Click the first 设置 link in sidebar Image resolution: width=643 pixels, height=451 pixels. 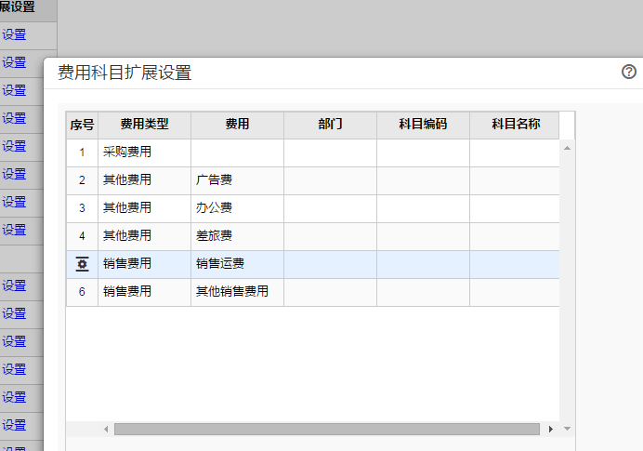click(14, 34)
